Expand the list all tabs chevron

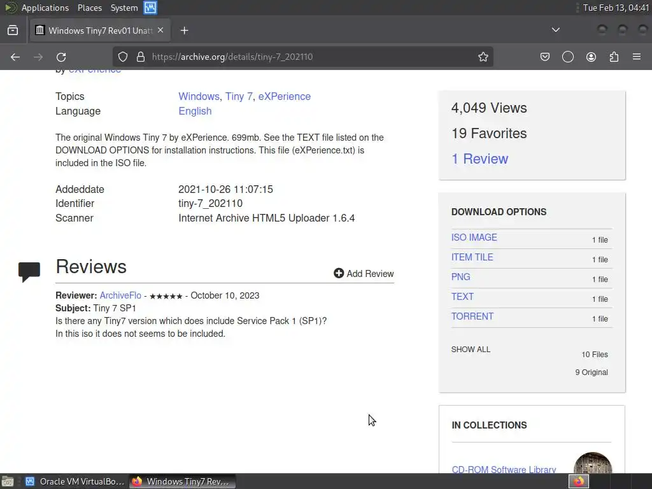(555, 30)
